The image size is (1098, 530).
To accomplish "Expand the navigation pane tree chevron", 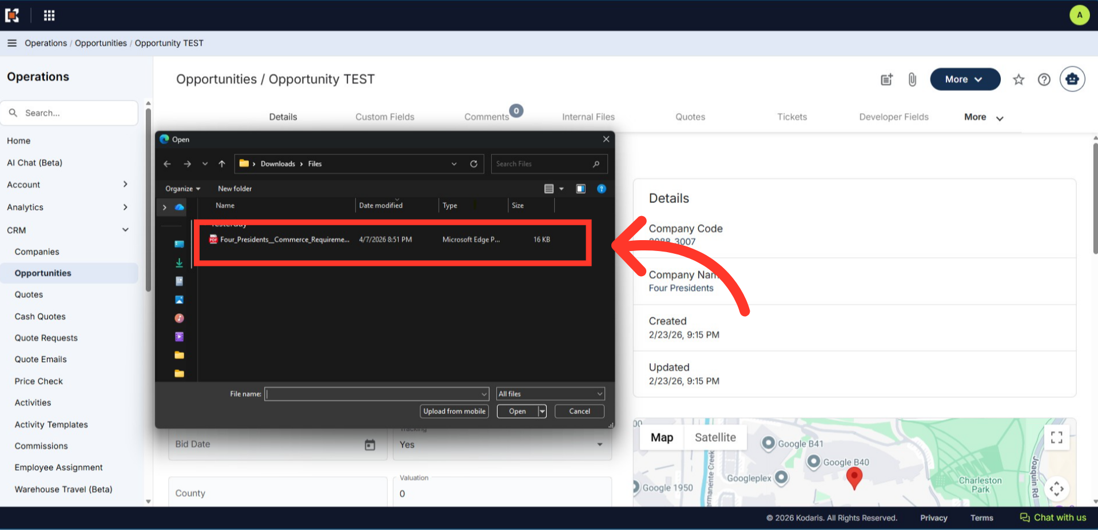I will tap(165, 208).
